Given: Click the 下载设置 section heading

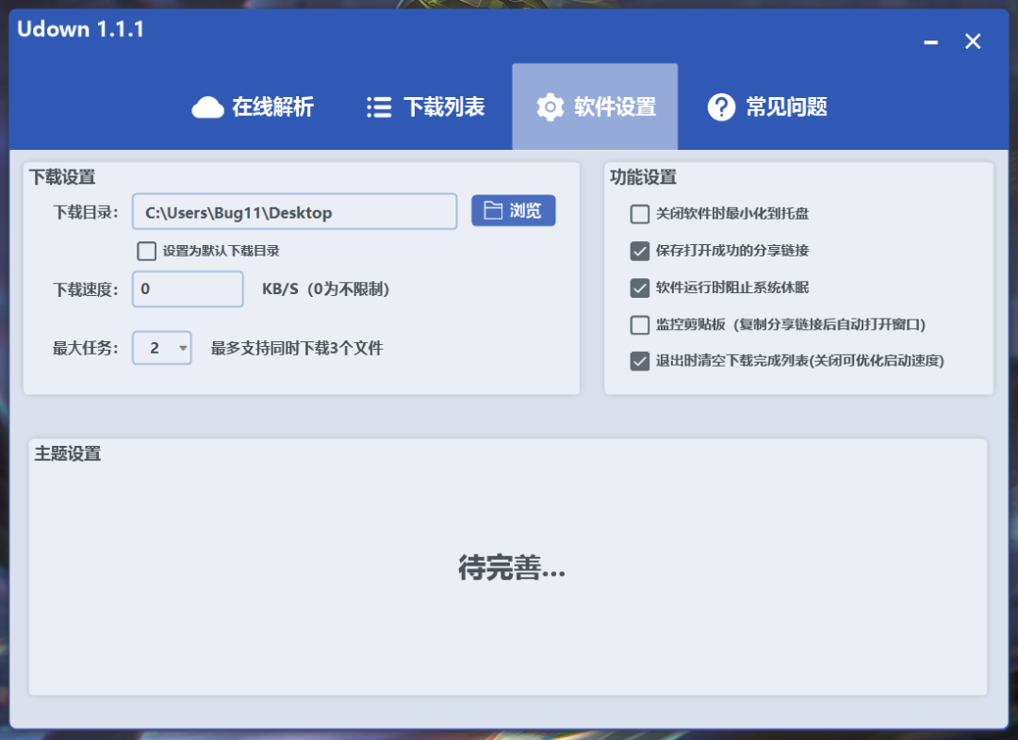Looking at the screenshot, I should point(62,177).
